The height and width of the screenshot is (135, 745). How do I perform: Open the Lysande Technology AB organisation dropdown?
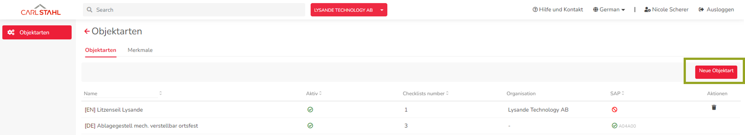349,10
